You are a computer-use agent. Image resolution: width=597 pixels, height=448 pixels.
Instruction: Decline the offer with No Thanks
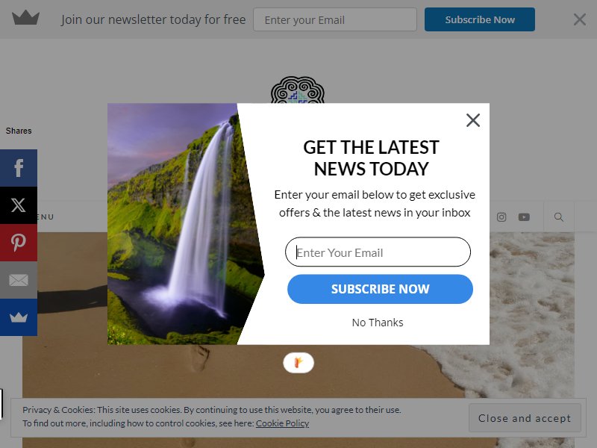pyautogui.click(x=378, y=323)
